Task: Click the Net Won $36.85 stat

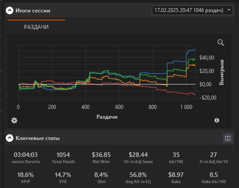Action: pos(101,158)
